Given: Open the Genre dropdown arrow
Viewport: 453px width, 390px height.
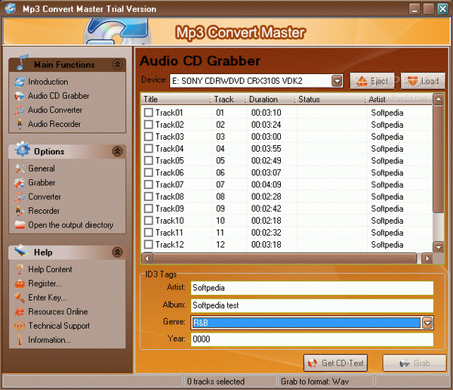Looking at the screenshot, I should 427,323.
